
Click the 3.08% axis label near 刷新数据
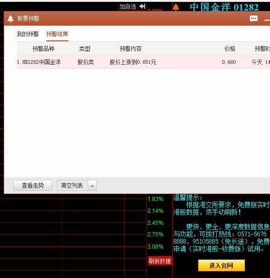coord(155,247)
